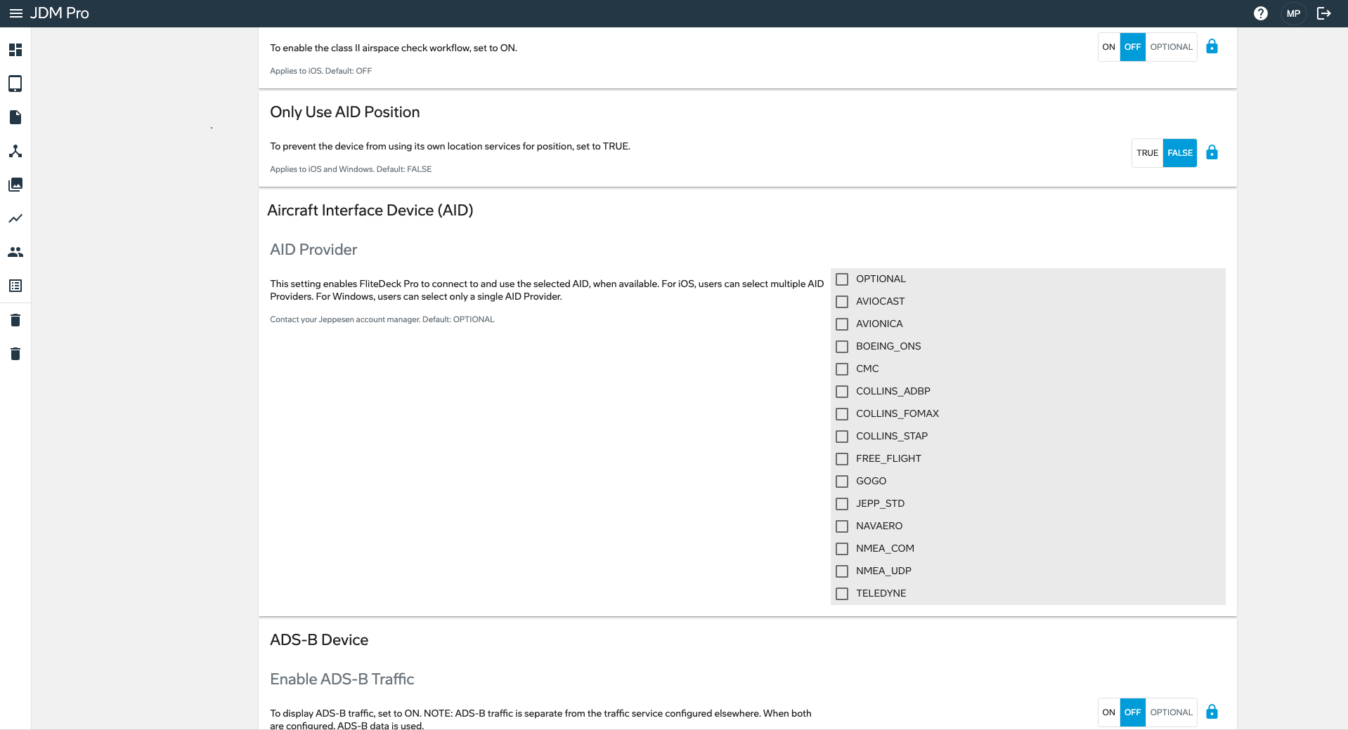The height and width of the screenshot is (730, 1348).
Task: Set Enable ADS-B Traffic to OPTIONAL
Action: (x=1170, y=712)
